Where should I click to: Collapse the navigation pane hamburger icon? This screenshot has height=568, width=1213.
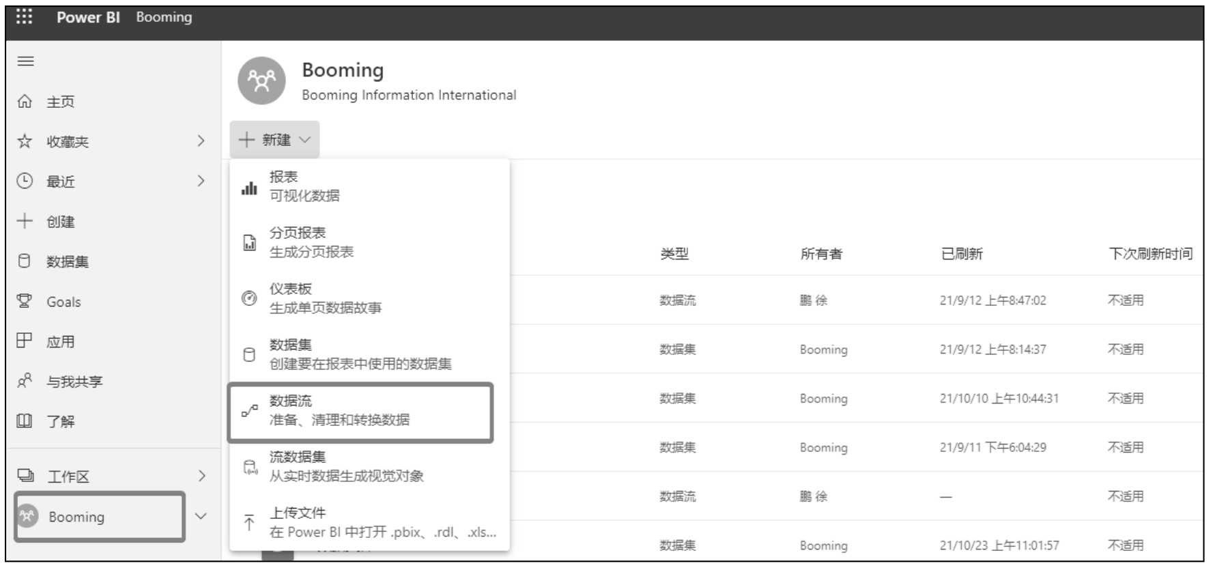pos(25,61)
